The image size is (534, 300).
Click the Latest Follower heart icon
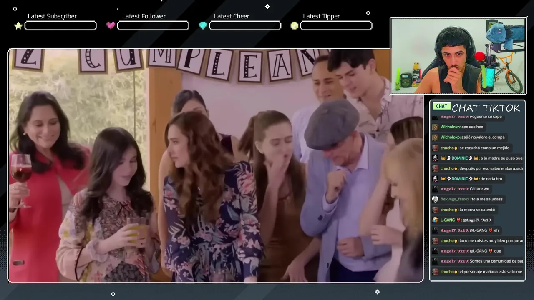click(x=111, y=25)
